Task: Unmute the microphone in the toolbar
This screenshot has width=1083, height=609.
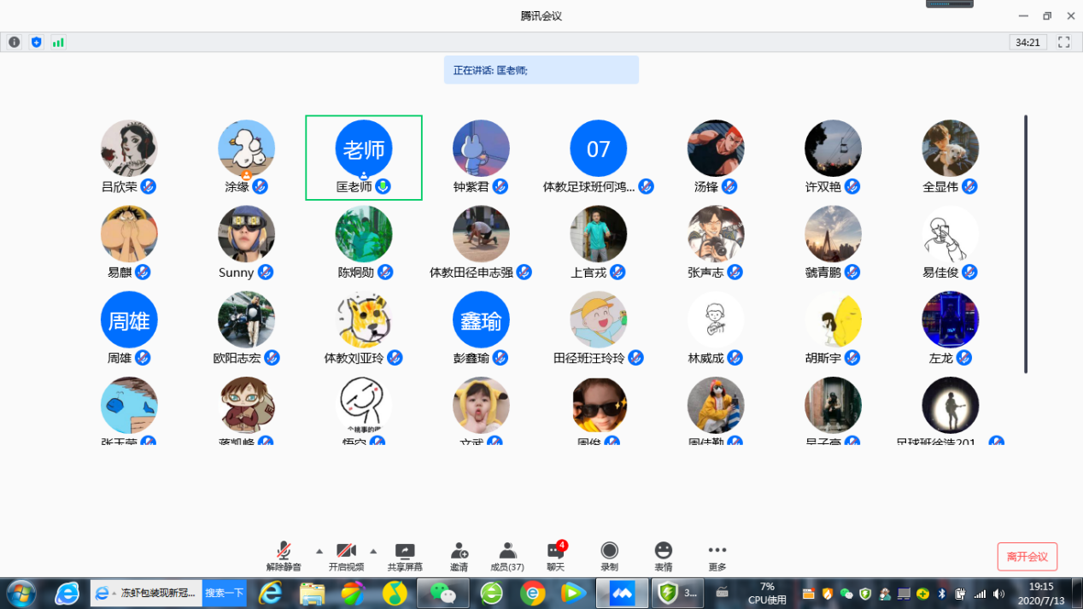Action: click(x=284, y=557)
